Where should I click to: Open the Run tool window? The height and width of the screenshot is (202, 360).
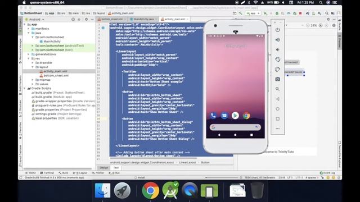click(114, 173)
